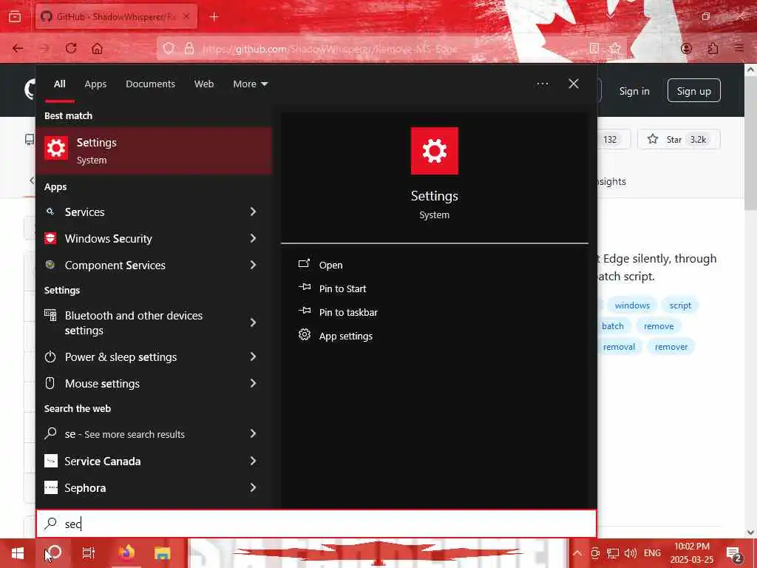Expand the More filter dropdown
Viewport: 757px width, 568px height.
point(250,84)
